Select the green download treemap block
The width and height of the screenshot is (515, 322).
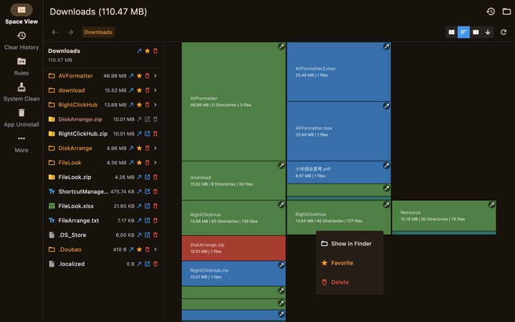(234, 181)
